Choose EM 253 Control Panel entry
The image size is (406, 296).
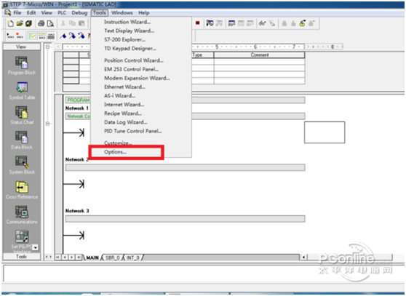pyautogui.click(x=141, y=69)
